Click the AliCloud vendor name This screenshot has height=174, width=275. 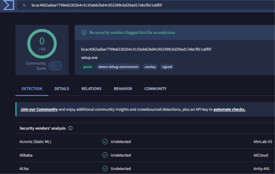tap(261, 155)
